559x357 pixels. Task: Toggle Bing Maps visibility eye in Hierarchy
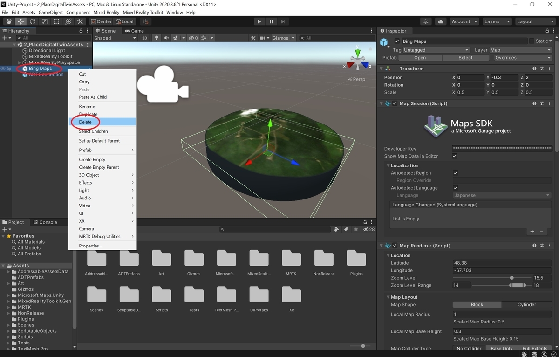(x=4, y=69)
